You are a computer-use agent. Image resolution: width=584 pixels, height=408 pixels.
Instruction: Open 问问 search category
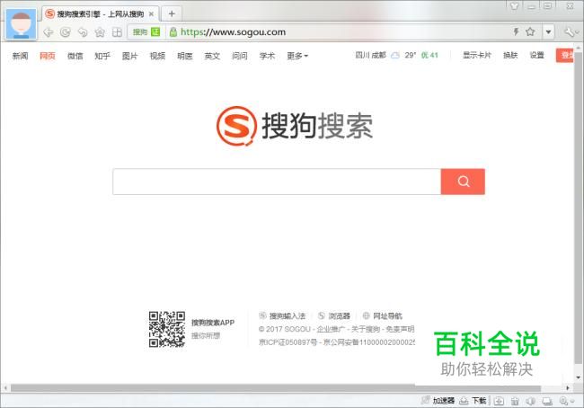pos(240,56)
